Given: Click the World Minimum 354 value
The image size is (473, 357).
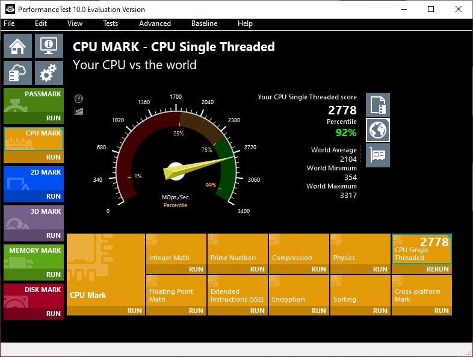Looking at the screenshot, I should [350, 177].
